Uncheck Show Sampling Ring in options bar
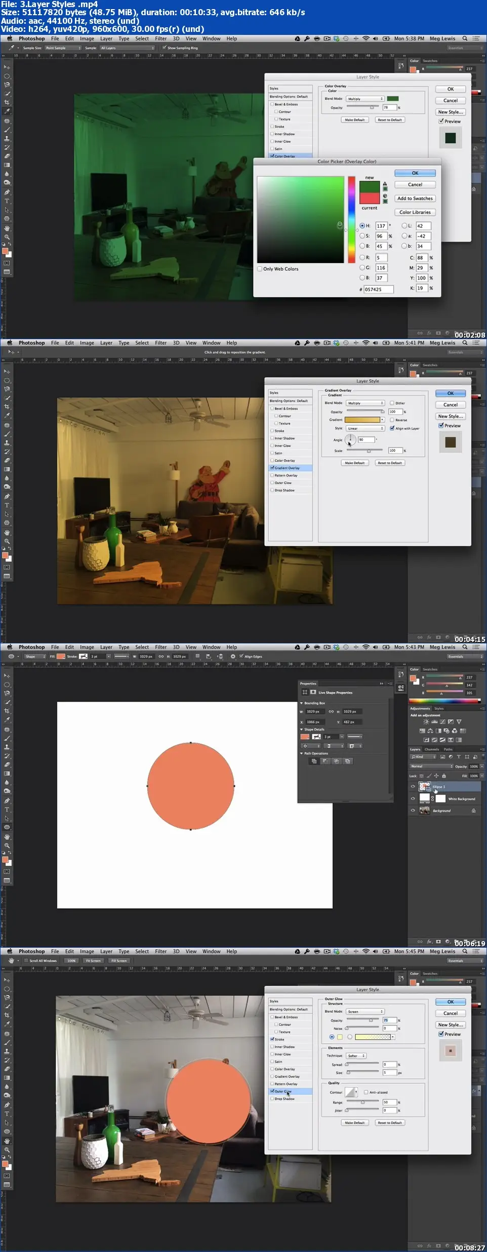 pyautogui.click(x=164, y=48)
